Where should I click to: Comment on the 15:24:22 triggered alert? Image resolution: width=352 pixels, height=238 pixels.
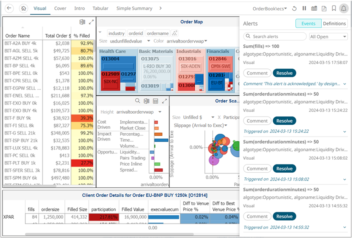[x=257, y=120]
